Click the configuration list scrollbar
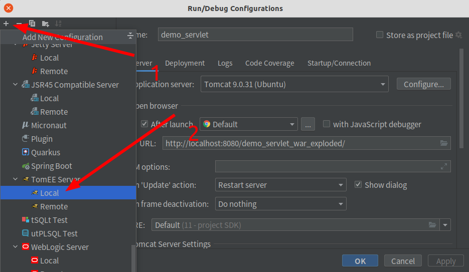The width and height of the screenshot is (469, 272). [134, 258]
